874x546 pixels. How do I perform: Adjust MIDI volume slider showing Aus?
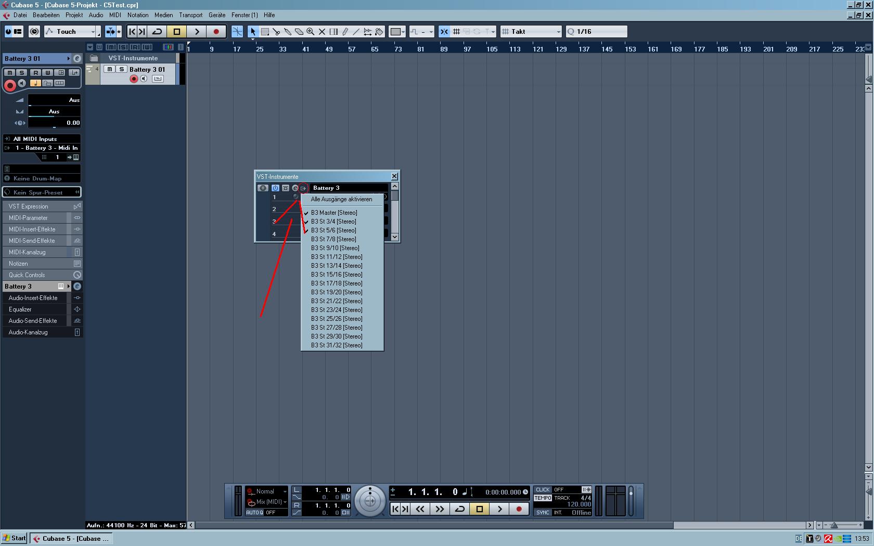54,100
